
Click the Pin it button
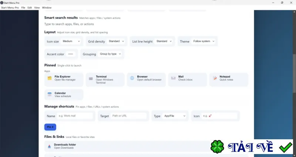pyautogui.click(x=50, y=127)
